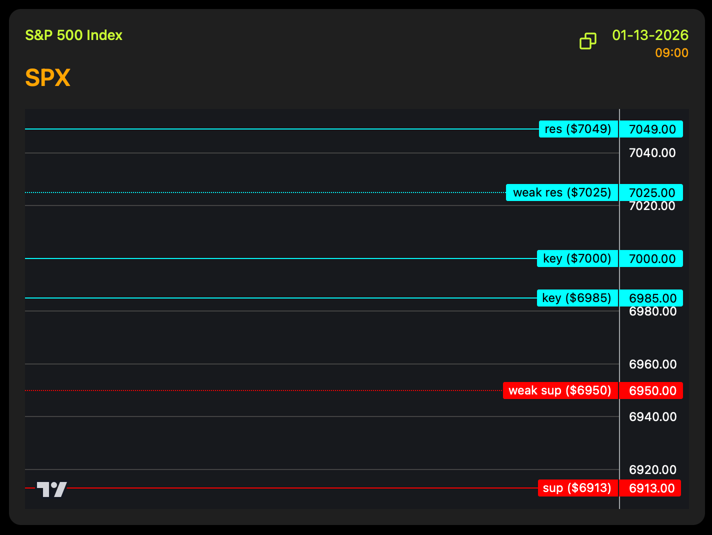Click the sup ($6913) level label
The width and height of the screenshot is (712, 535).
(577, 488)
